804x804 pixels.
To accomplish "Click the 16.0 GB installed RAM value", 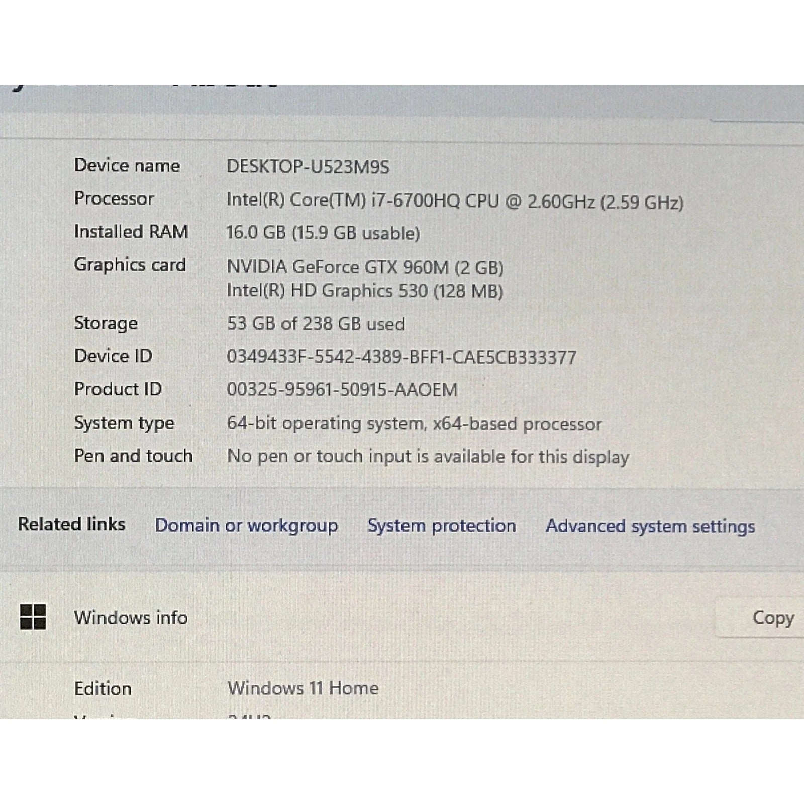I will point(323,233).
